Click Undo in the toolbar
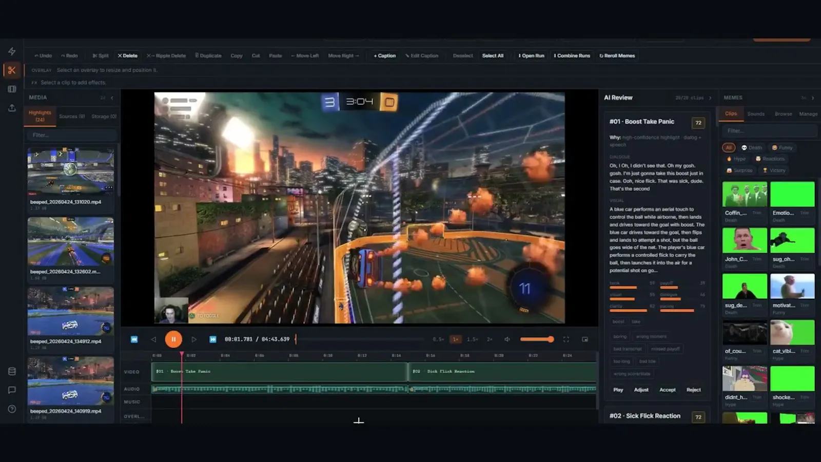 coord(43,55)
